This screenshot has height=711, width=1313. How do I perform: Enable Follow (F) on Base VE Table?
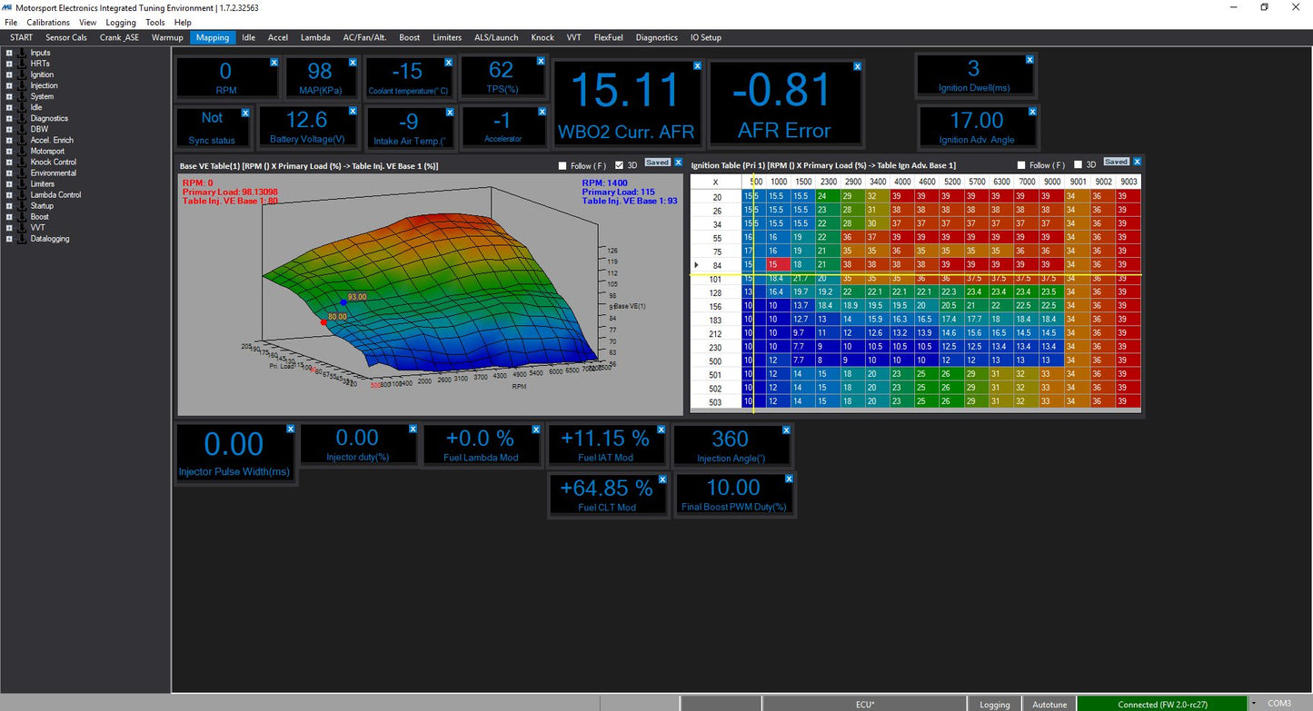(563, 165)
